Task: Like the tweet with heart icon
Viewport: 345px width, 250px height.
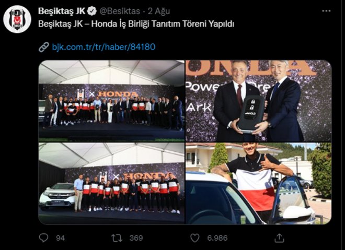Action: tap(195, 238)
